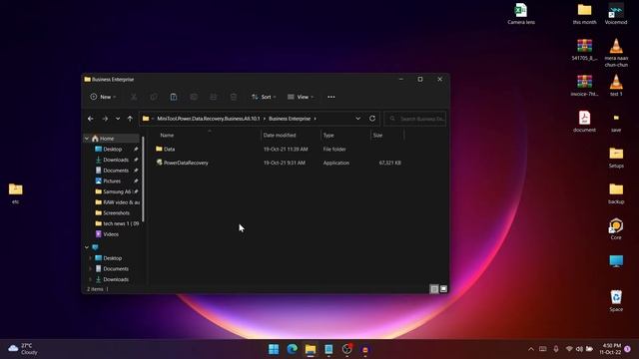Open the 'test 1' VLC file
Screen dimensions: 639x359
coord(616,86)
